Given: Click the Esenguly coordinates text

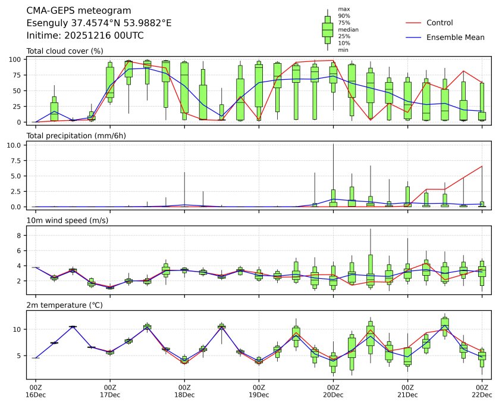Looking at the screenshot, I should (x=99, y=23).
